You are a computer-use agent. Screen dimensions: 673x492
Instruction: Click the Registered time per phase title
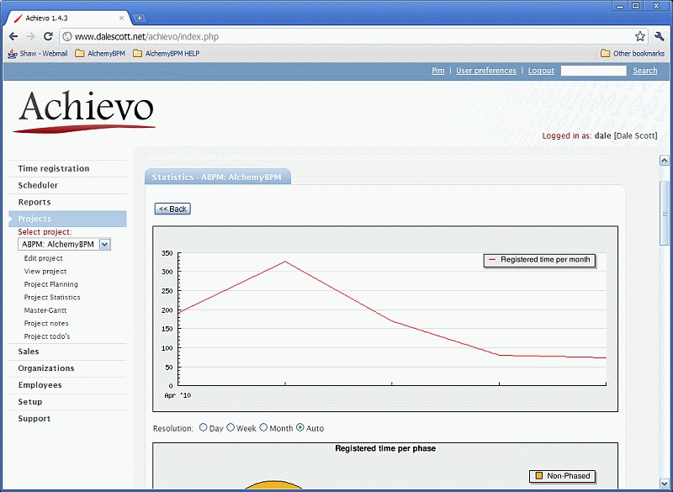click(385, 448)
